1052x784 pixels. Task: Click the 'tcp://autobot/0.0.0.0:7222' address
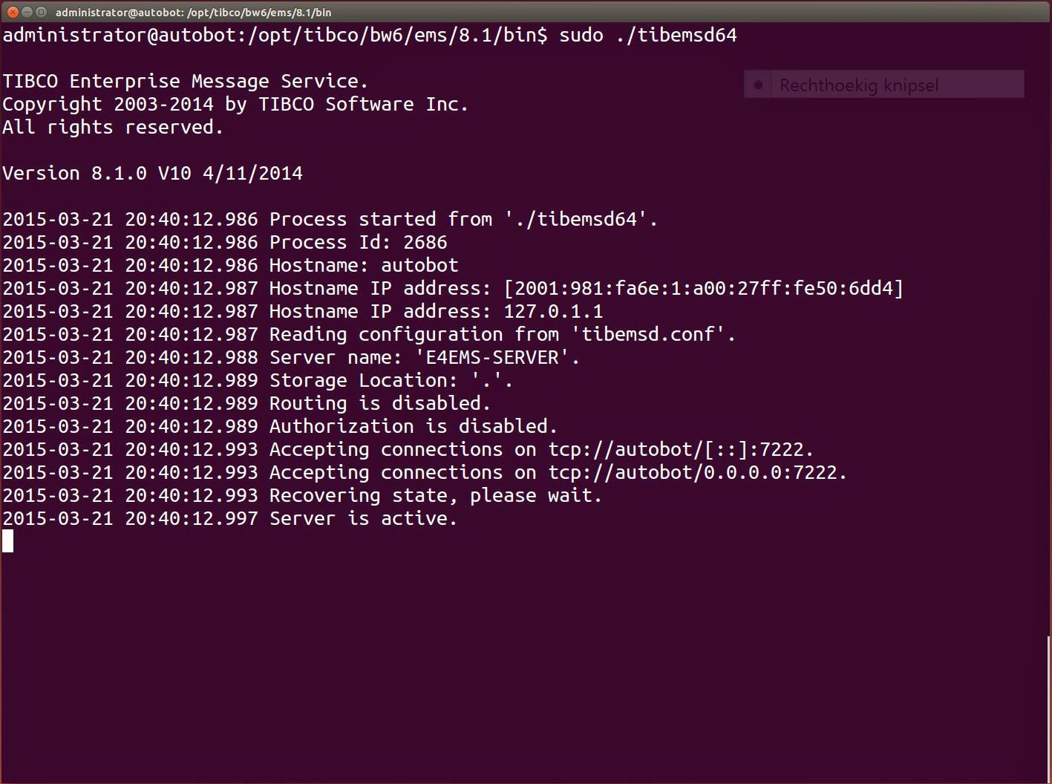click(693, 472)
